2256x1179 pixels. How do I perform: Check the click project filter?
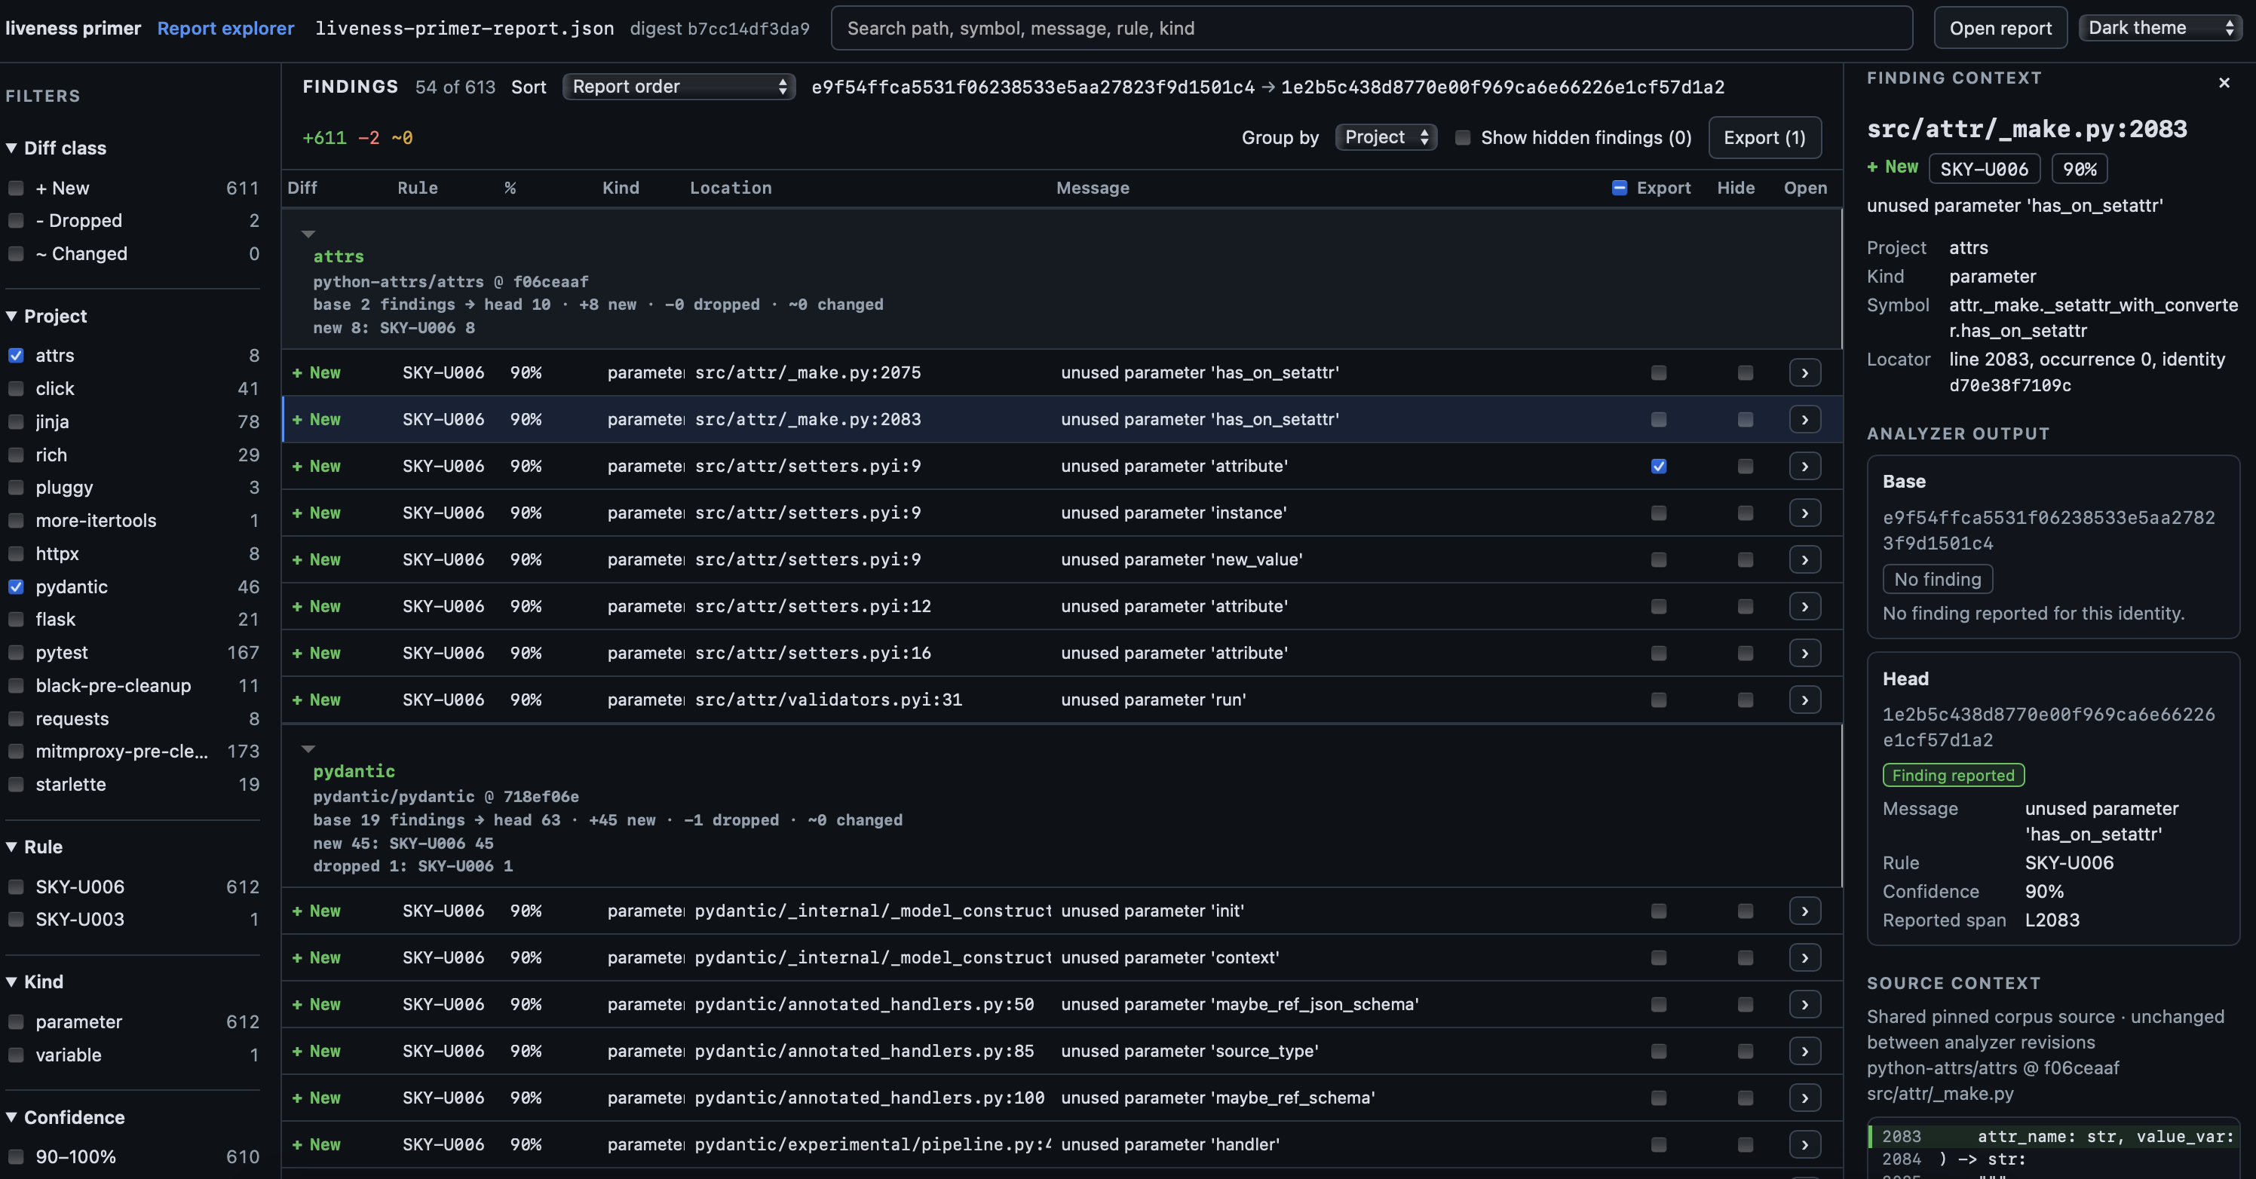(x=16, y=389)
